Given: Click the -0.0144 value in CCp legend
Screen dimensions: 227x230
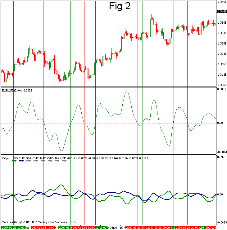Looking at the screenshot, I should [113, 158].
